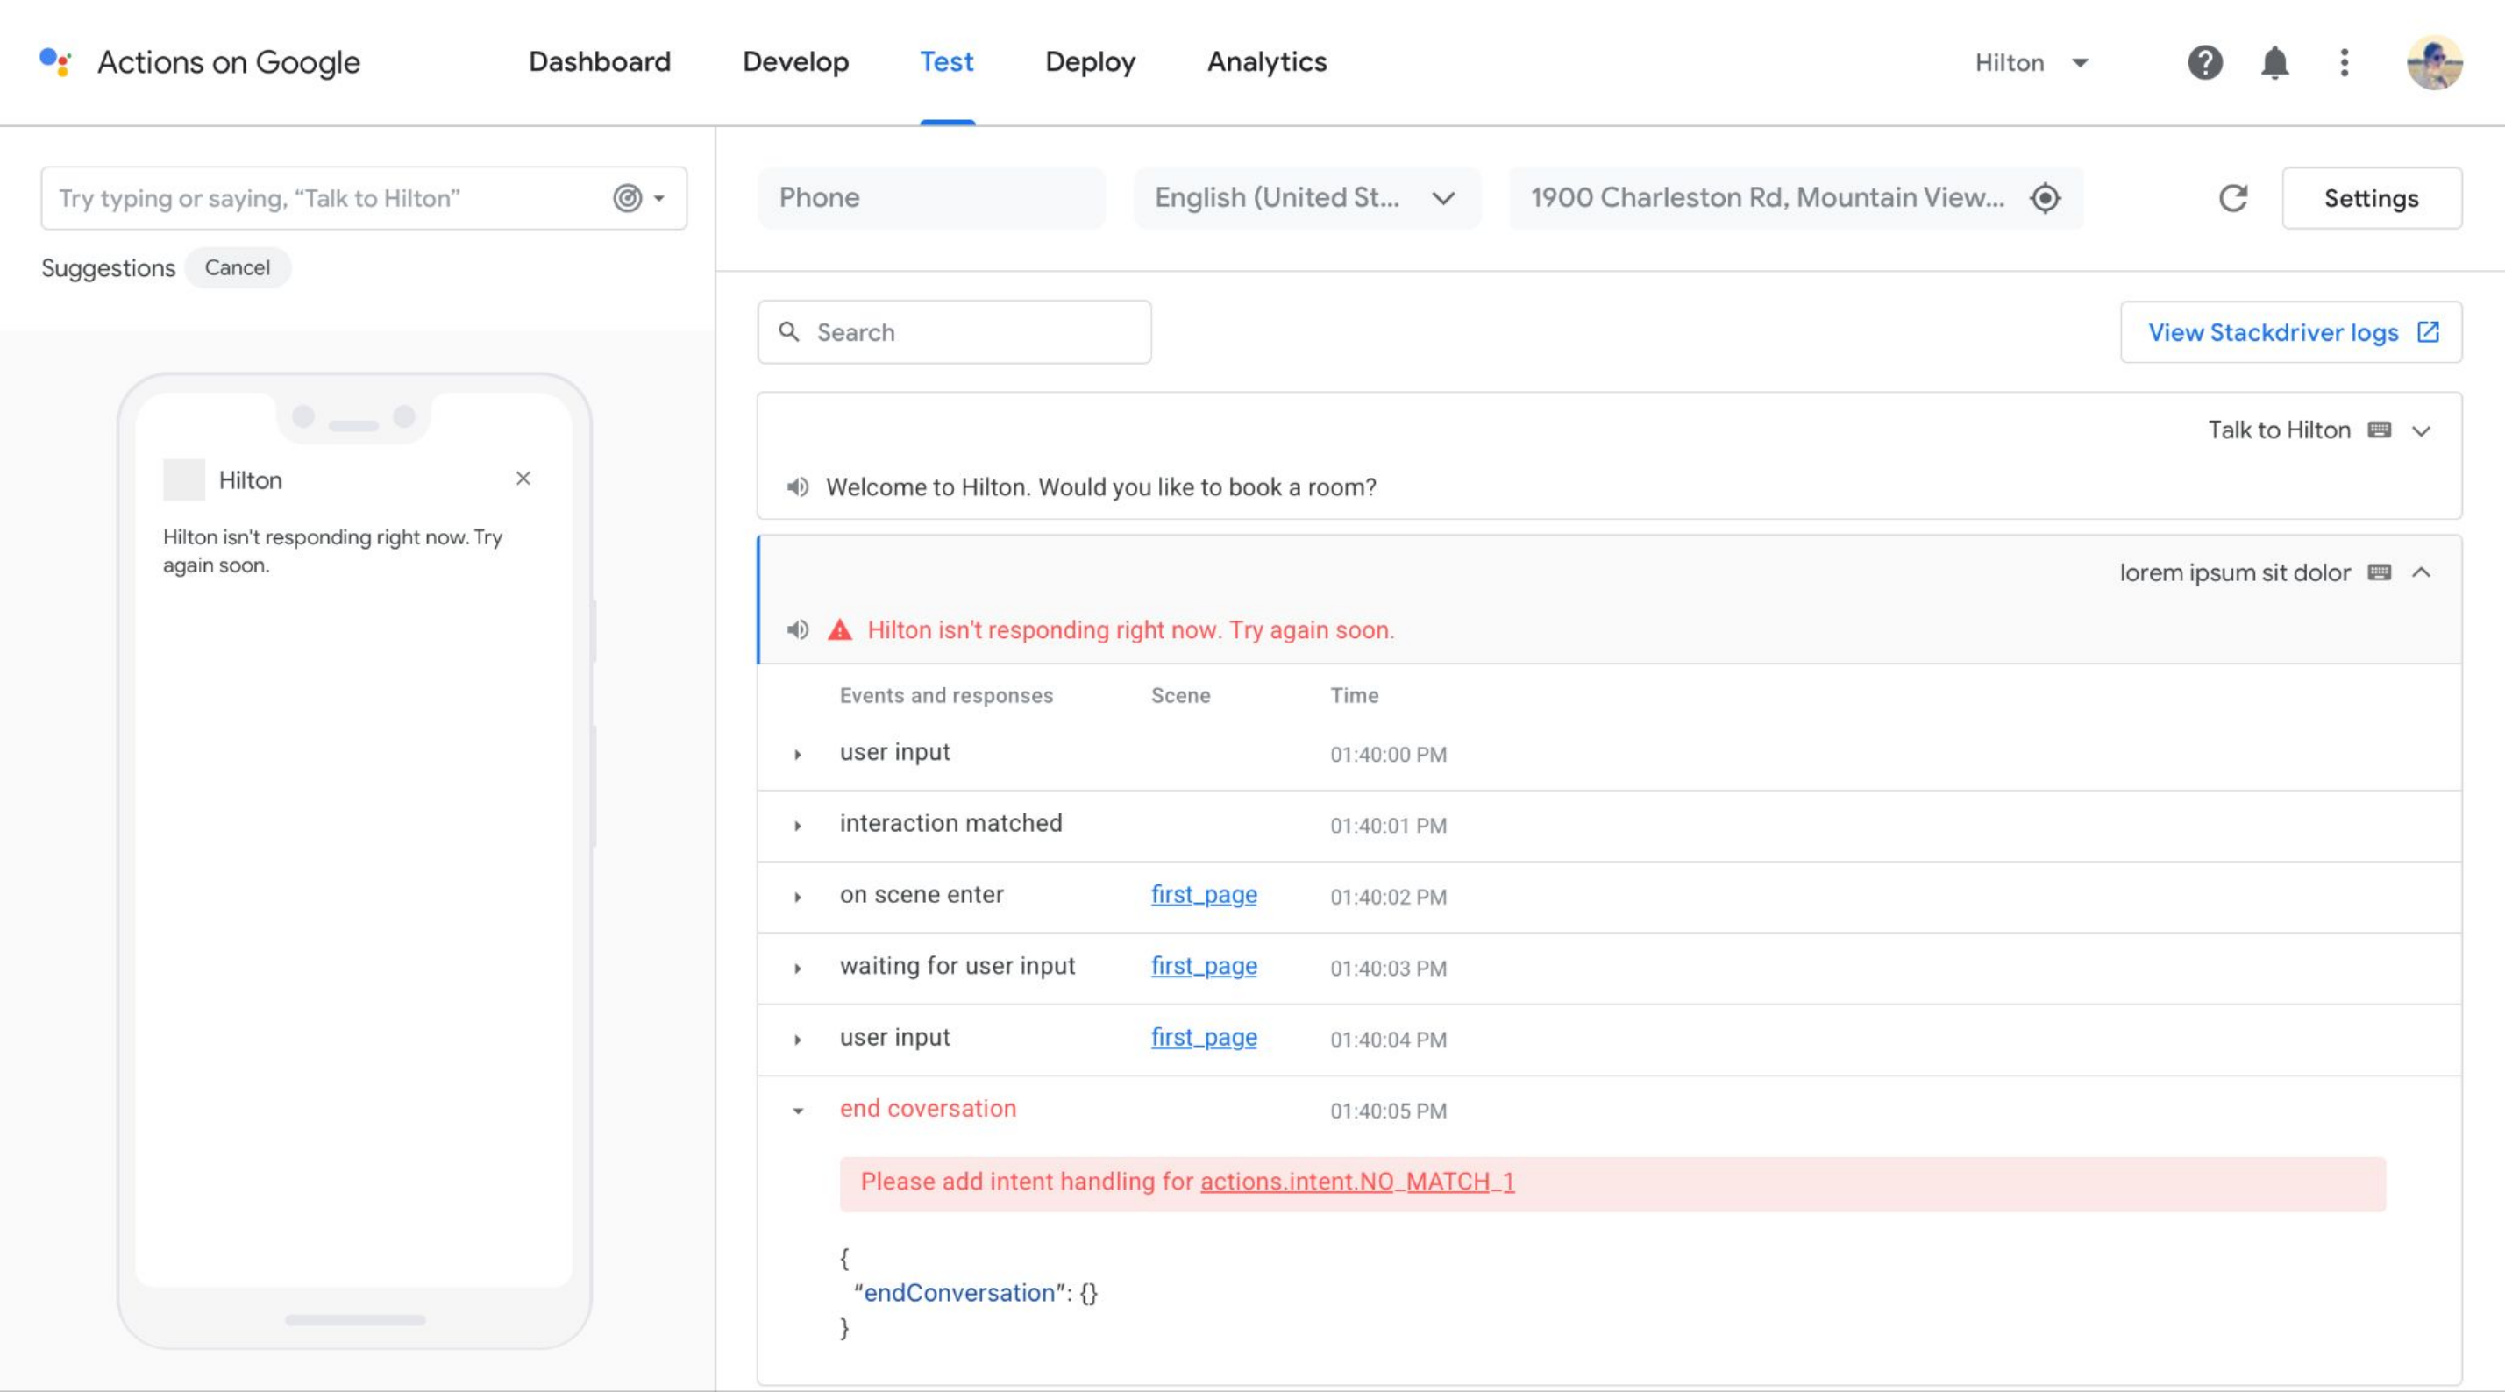The width and height of the screenshot is (2505, 1392).
Task: Click the Time column header
Action: pos(1355,696)
